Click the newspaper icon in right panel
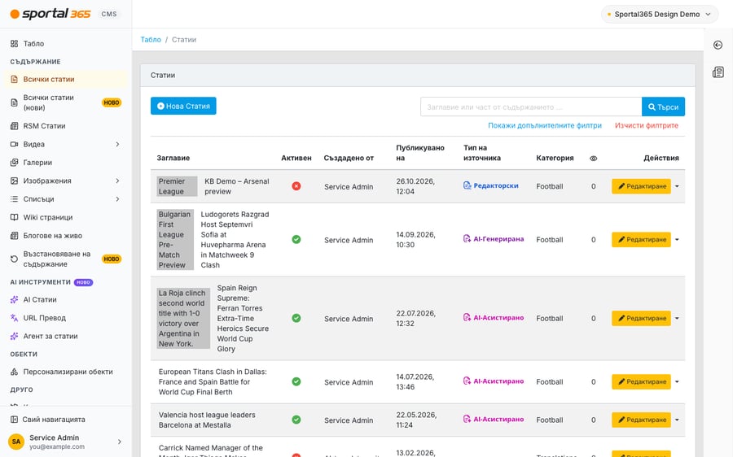 click(x=718, y=72)
